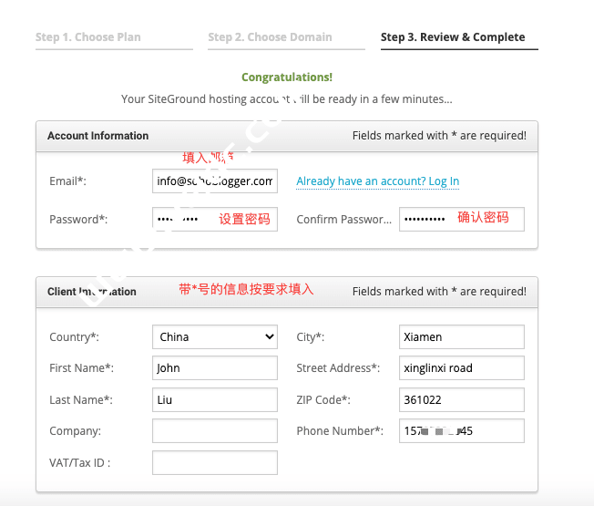Focus the First Name field with John
This screenshot has height=506, width=594.
tap(214, 368)
